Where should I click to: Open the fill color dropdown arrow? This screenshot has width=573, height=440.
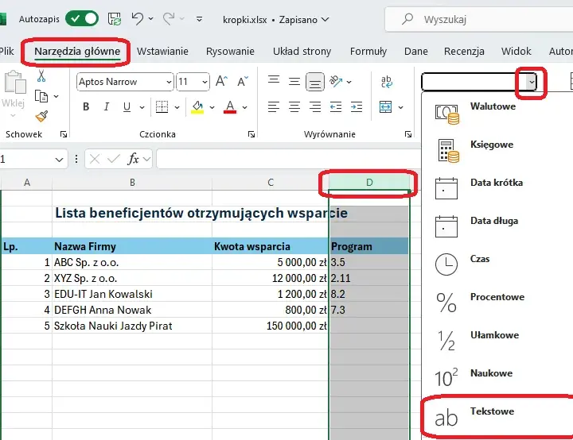[212, 107]
